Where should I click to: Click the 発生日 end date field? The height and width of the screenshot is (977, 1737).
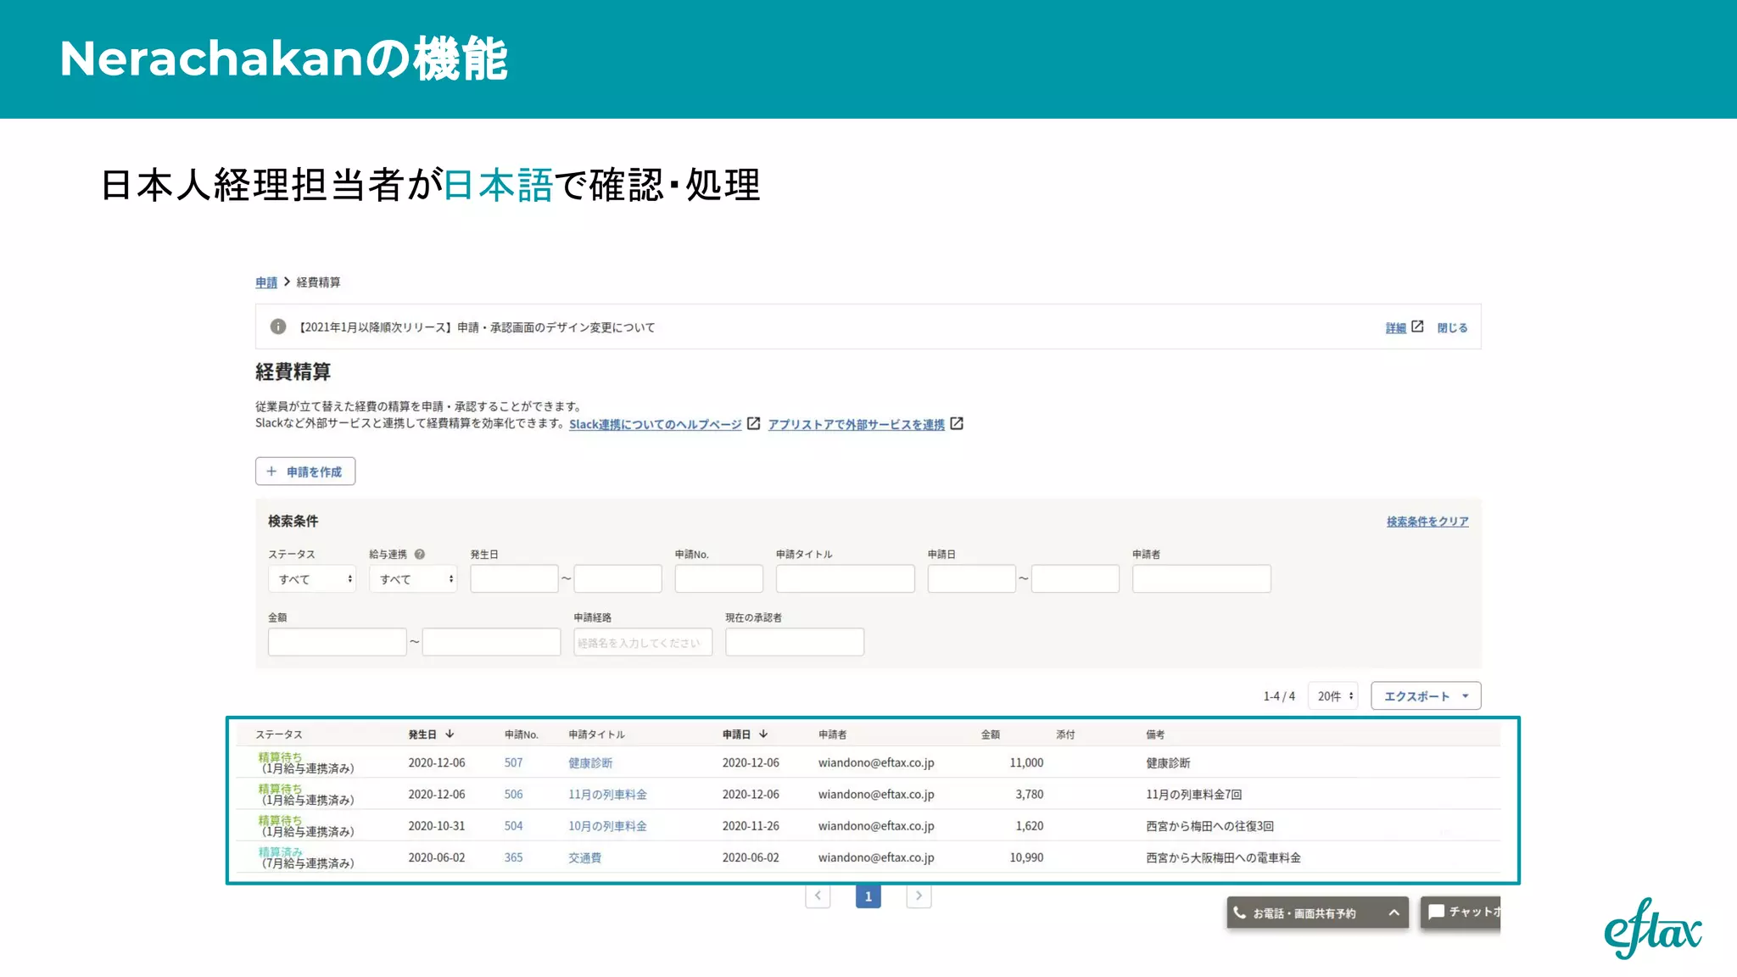618,579
